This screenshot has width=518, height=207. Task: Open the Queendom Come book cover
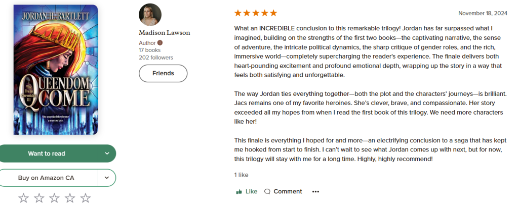[56, 70]
